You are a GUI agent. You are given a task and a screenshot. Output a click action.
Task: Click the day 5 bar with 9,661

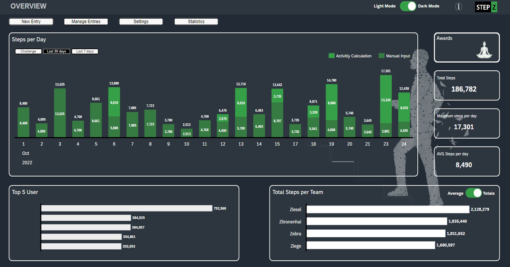click(x=96, y=120)
